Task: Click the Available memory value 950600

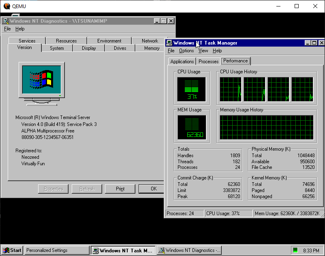Action: [307, 162]
